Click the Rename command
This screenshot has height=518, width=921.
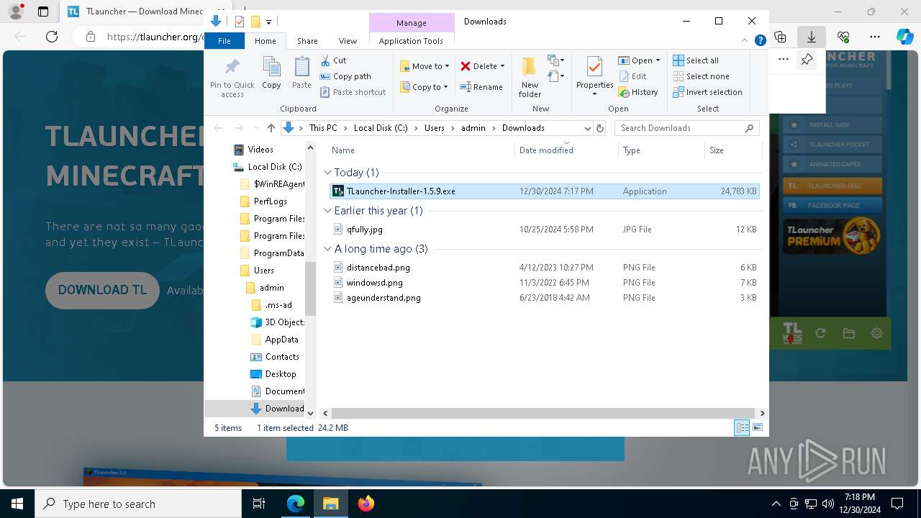[481, 87]
